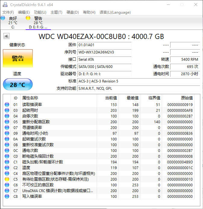Click the yellow warning orb for C5 有待处置扇区数
The image size is (203, 209).
[7, 179]
